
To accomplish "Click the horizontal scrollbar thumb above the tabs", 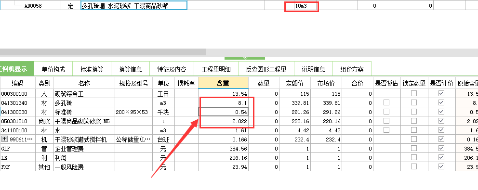I will click(x=103, y=52).
